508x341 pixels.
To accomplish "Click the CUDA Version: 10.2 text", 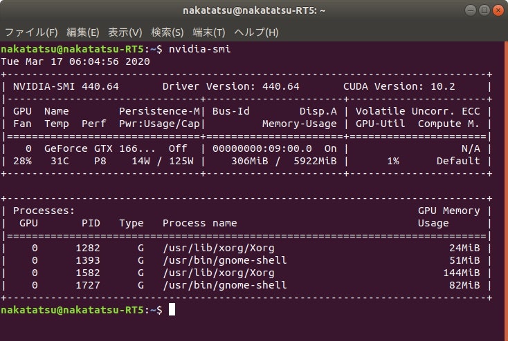I will [x=399, y=86].
